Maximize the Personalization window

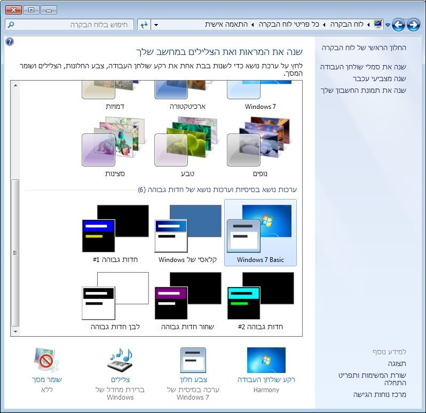31,10
